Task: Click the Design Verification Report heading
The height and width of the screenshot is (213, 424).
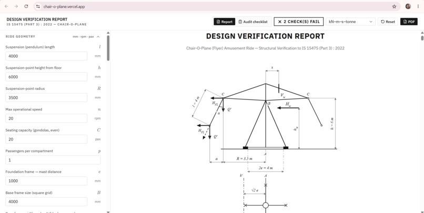Action: click(x=265, y=36)
